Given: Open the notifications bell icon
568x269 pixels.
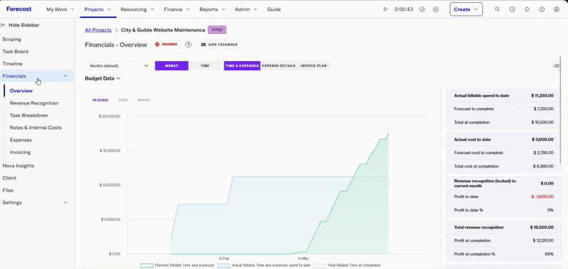Looking at the screenshot, I should coord(527,9).
